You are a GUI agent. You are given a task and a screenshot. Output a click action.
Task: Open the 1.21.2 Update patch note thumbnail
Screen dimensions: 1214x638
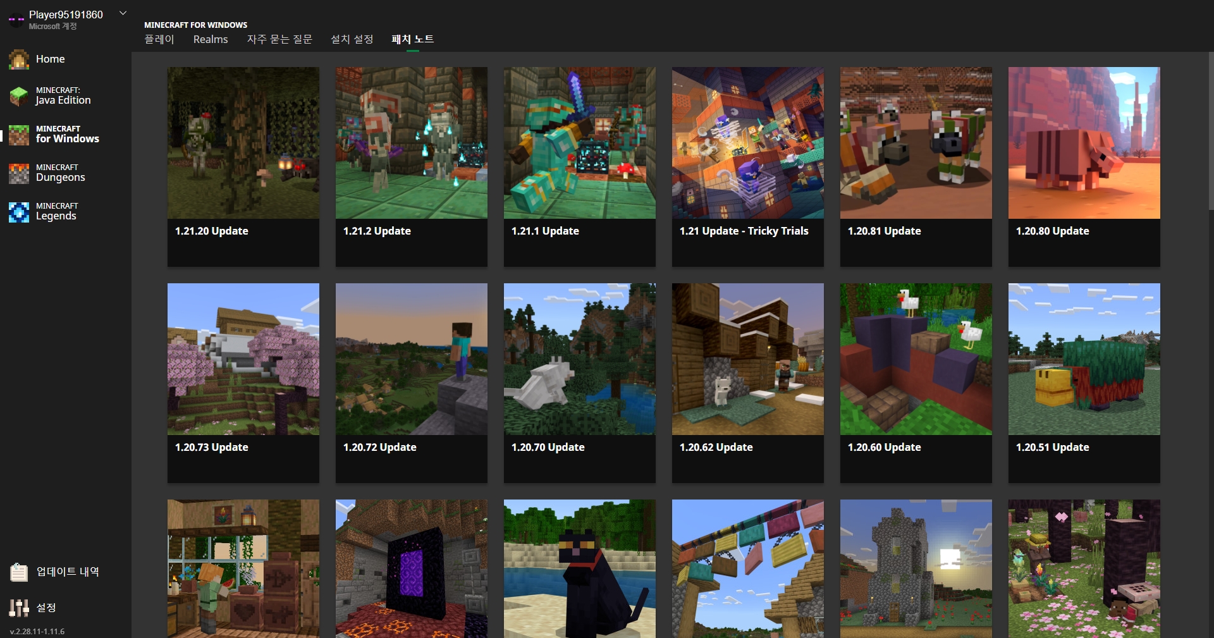tap(412, 143)
